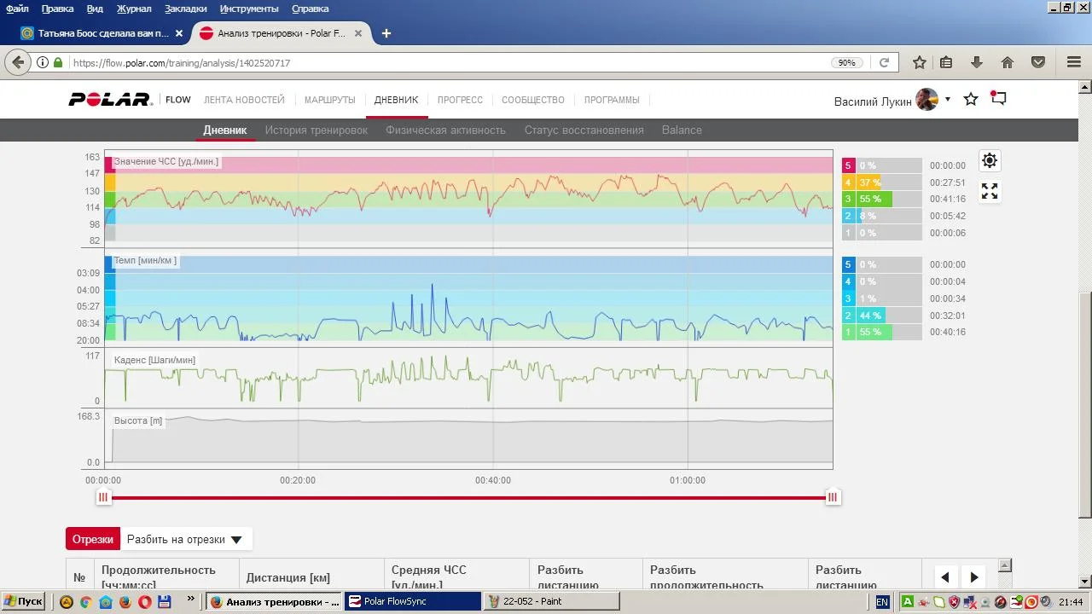Expand chart to fullscreen view
This screenshot has height=614, width=1092.
click(x=989, y=192)
